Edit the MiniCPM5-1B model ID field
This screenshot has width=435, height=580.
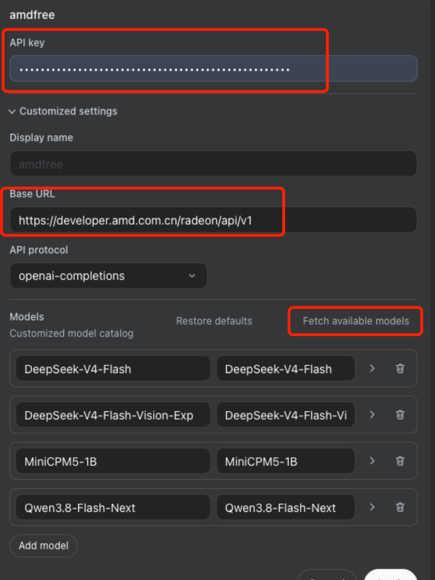(x=113, y=461)
